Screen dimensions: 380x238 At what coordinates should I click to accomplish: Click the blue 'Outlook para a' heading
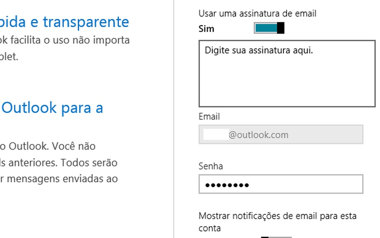53,108
